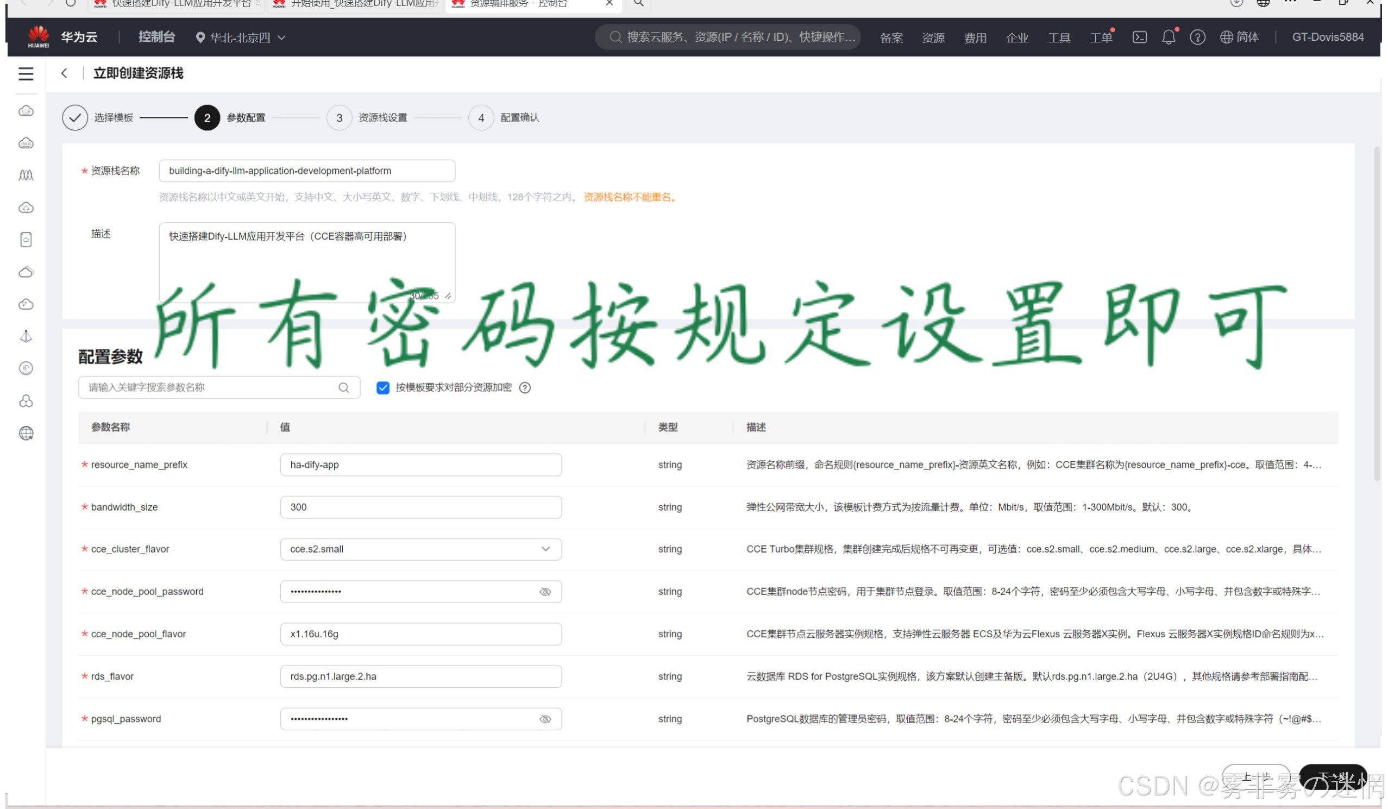Open the sailboat-shaped sidebar icon
The image size is (1388, 809).
tap(26, 336)
